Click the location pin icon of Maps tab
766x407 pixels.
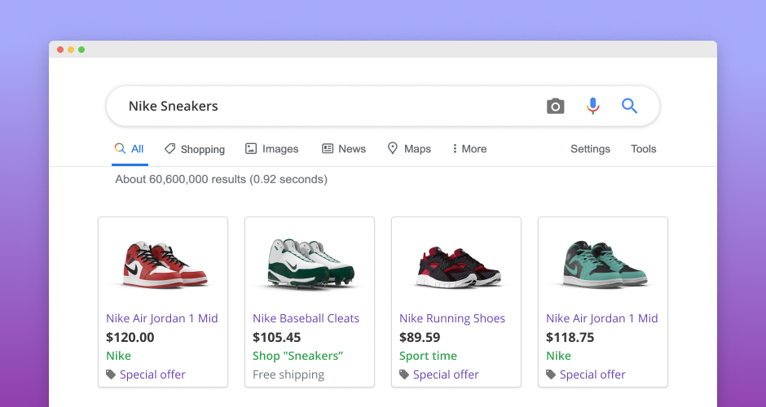pyautogui.click(x=392, y=148)
